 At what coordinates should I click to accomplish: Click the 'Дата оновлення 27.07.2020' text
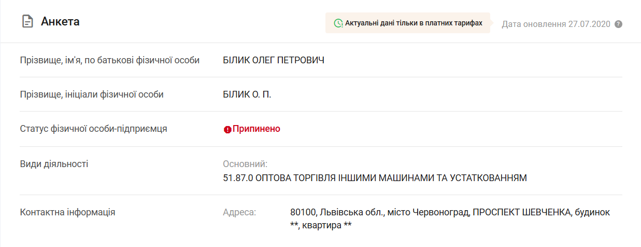click(x=556, y=24)
